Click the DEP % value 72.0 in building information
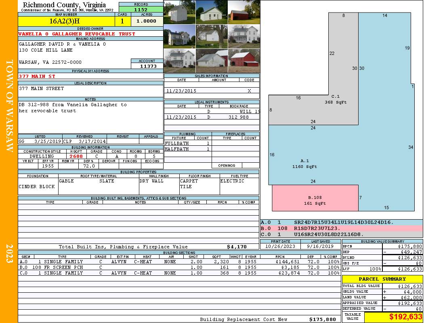Screen dimensions: 424x323 coord(89,166)
